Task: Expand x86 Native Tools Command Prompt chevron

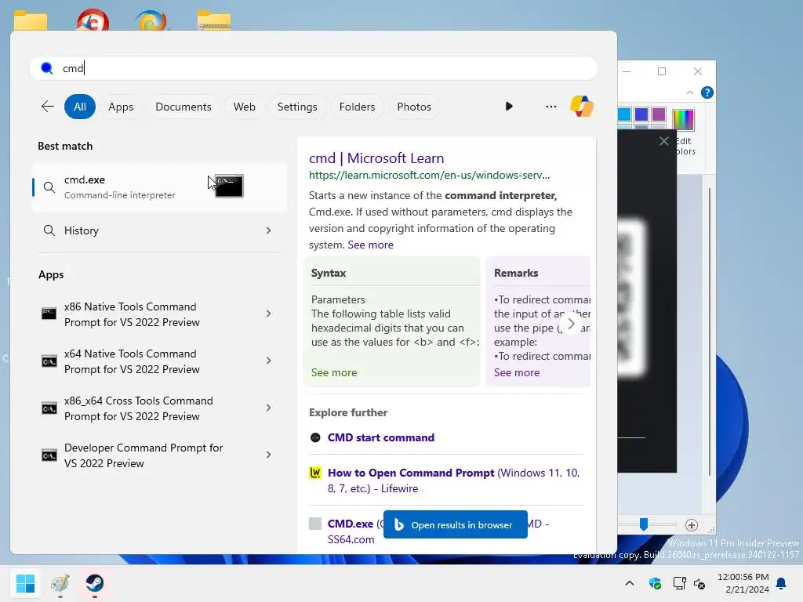Action: click(268, 314)
